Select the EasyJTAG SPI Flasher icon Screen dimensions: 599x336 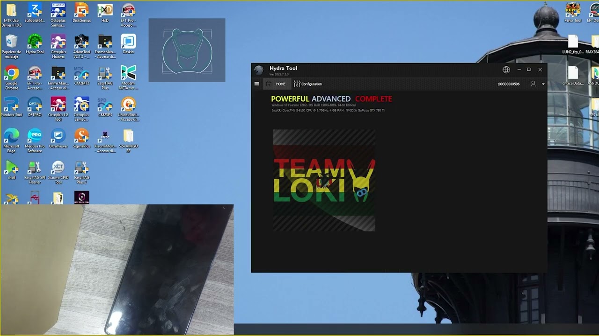pyautogui.click(x=35, y=172)
